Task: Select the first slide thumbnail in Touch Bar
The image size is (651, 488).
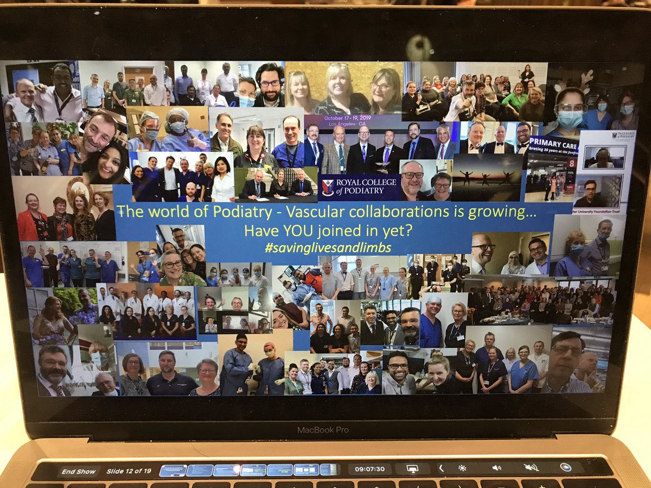Action: (173, 471)
